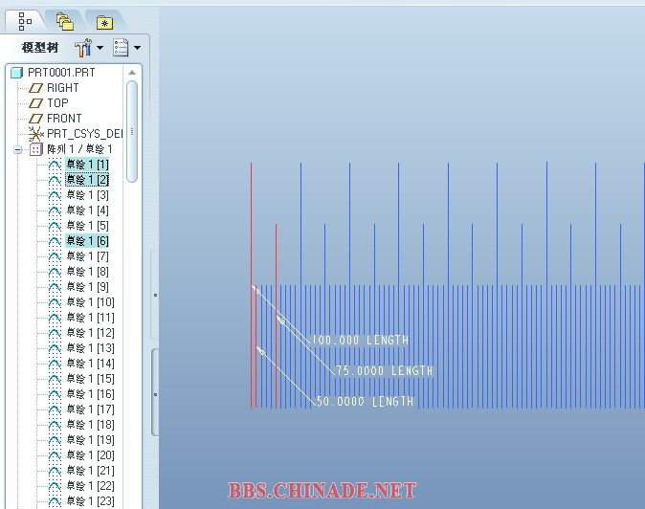The width and height of the screenshot is (645, 509).
Task: Select sketch item 草绘 1 [10]
Action: coord(90,302)
